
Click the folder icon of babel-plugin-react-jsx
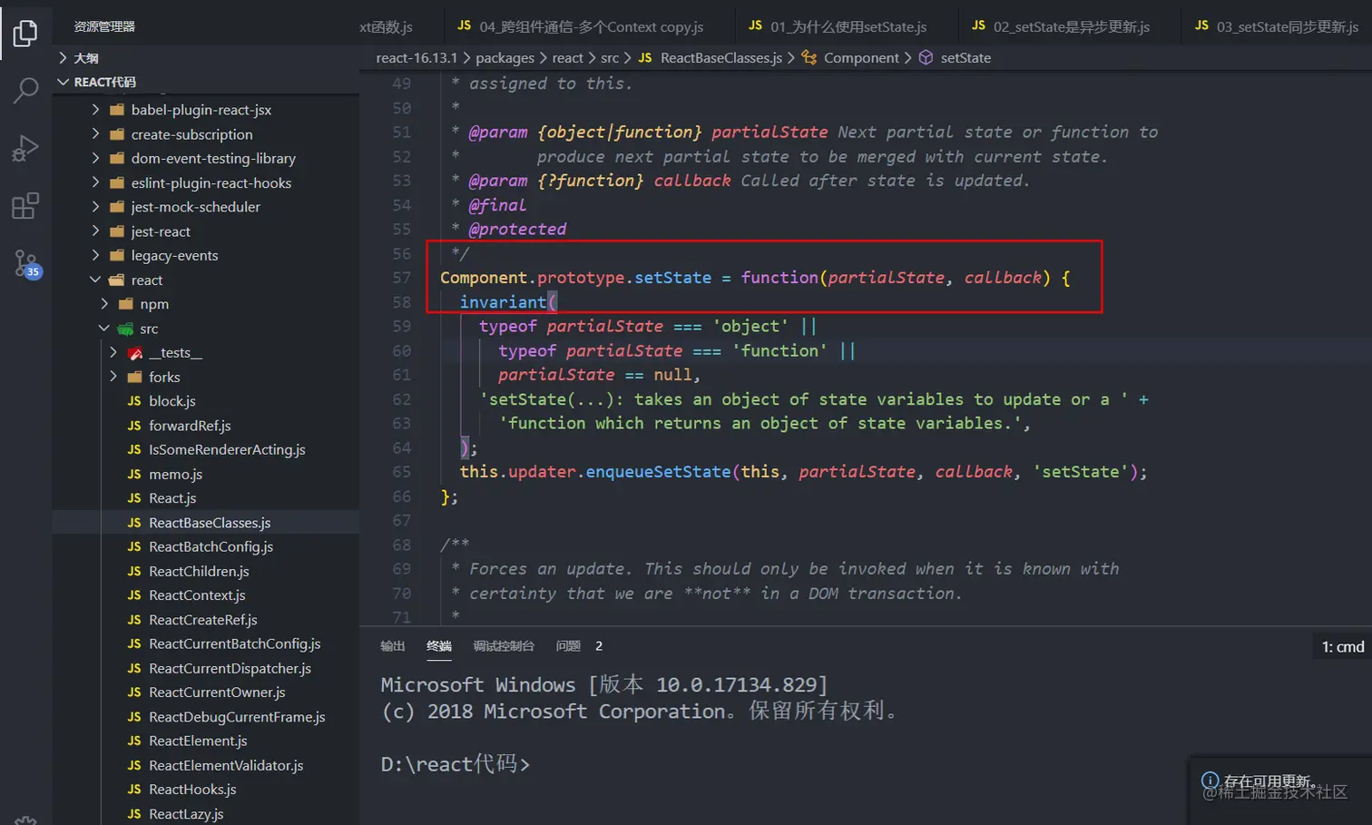117,110
